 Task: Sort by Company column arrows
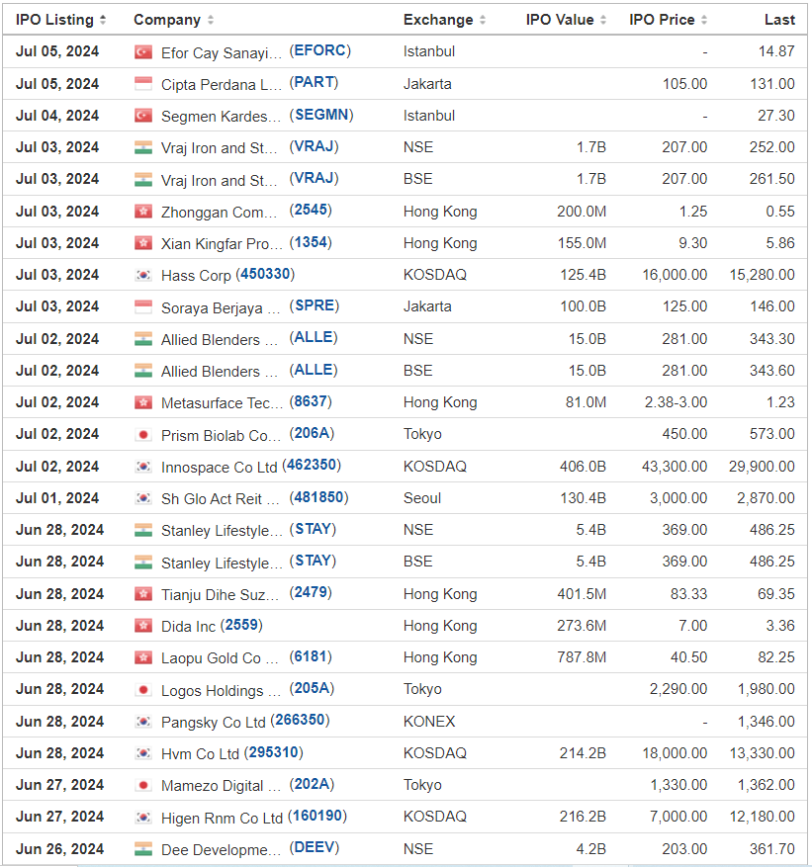point(211,21)
